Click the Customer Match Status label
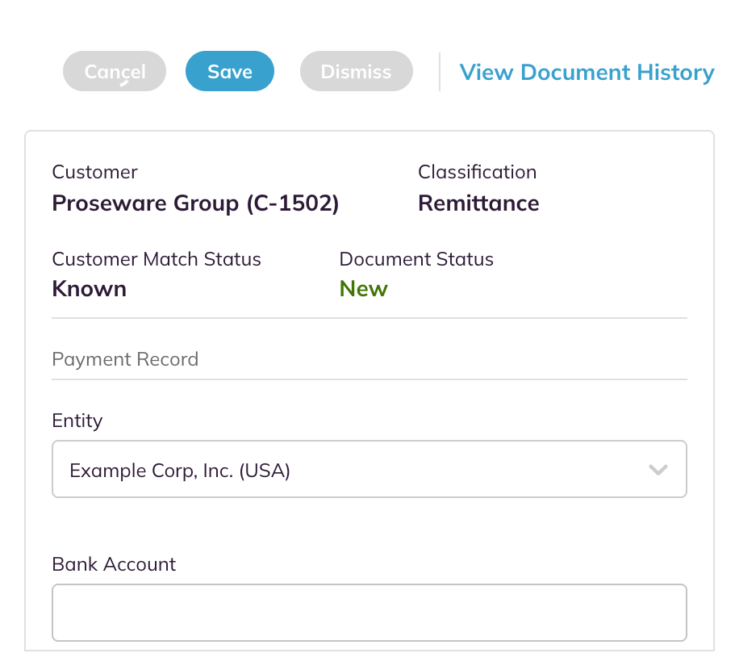Screen dimensions: 739x670 point(157,259)
